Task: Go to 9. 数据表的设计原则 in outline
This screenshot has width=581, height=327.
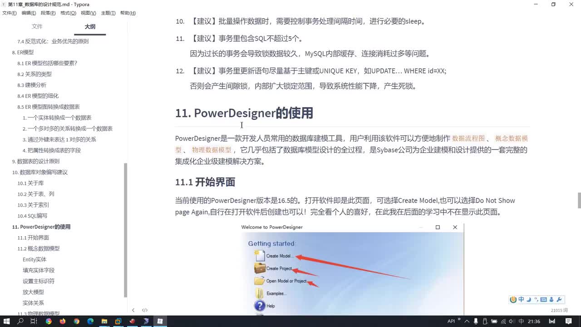Action: click(35, 161)
